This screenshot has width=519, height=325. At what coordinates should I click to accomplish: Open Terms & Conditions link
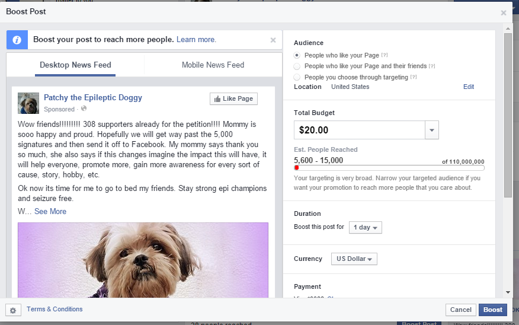[55, 309]
